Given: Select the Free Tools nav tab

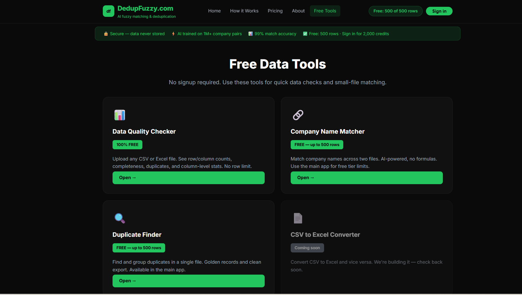Looking at the screenshot, I should coord(325,11).
